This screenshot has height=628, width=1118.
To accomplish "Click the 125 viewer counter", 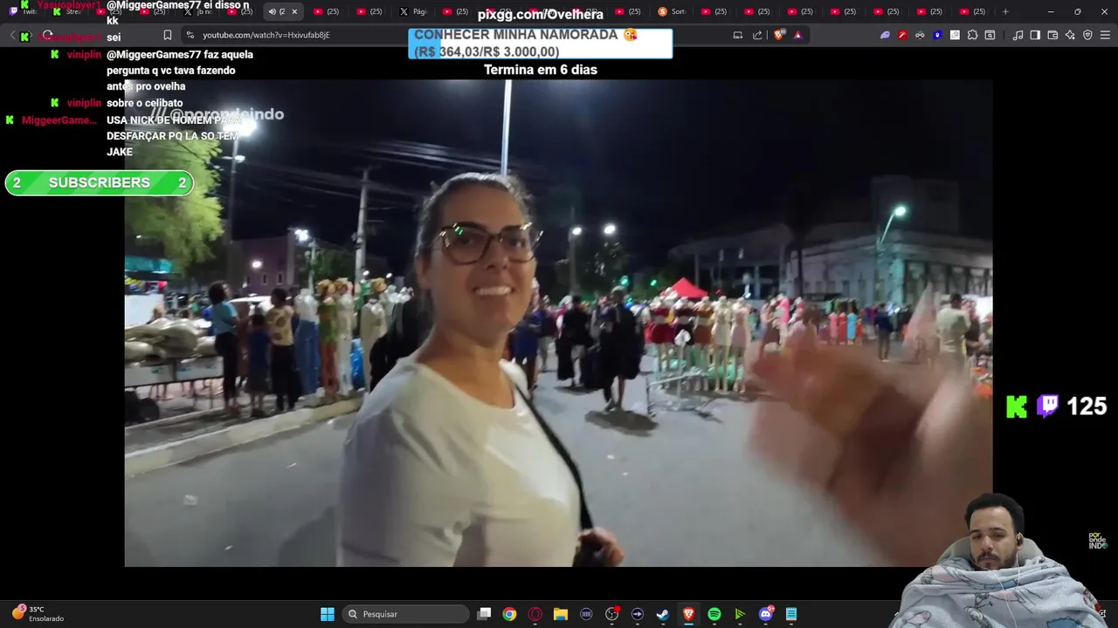I will (x=1087, y=406).
